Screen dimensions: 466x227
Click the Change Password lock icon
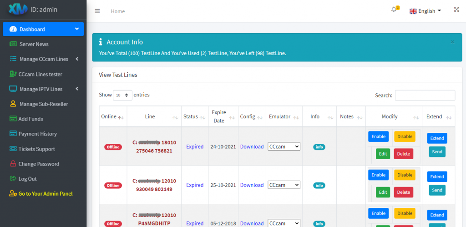(x=13, y=163)
